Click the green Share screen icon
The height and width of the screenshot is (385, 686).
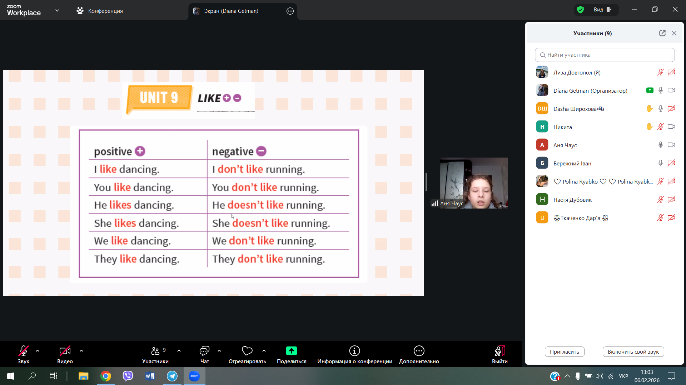[292, 351]
